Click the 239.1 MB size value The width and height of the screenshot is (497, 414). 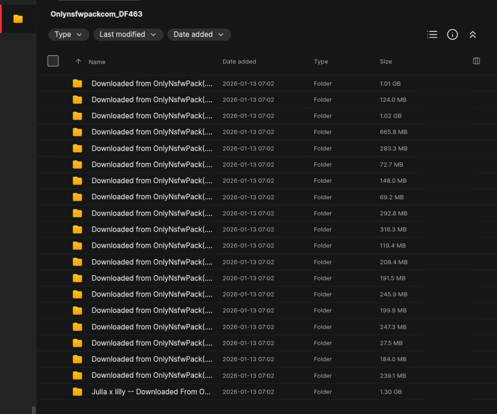click(393, 376)
